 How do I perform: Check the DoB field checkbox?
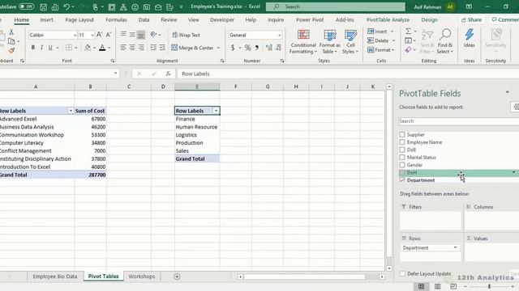pyautogui.click(x=402, y=150)
